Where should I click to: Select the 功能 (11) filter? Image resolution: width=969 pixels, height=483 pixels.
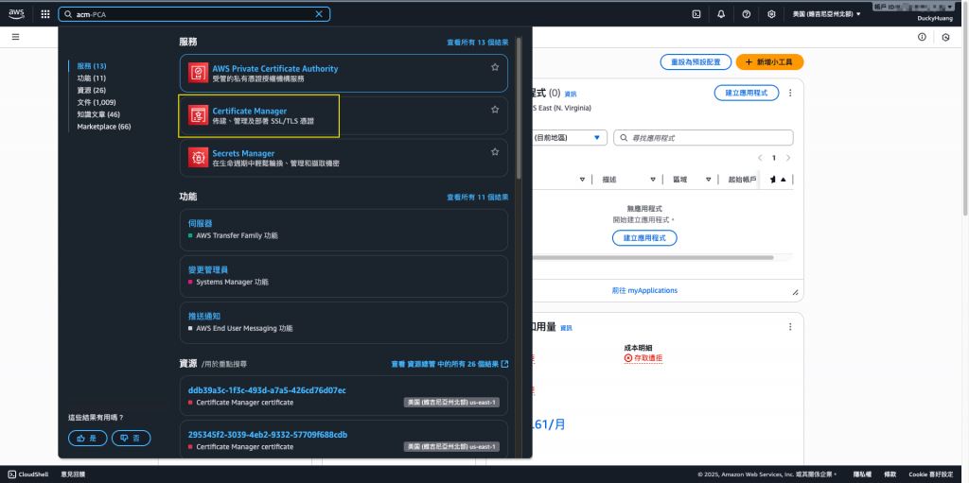pos(92,78)
